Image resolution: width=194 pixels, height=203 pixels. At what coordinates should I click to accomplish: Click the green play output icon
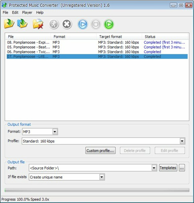pos(109,24)
